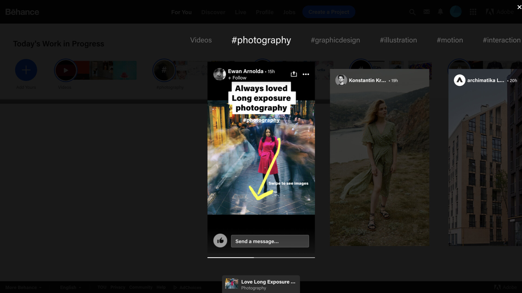Click the story progress bar
The image size is (522, 293).
click(261, 257)
